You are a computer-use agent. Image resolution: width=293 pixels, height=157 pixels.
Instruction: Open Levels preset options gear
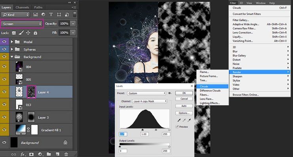(170, 93)
